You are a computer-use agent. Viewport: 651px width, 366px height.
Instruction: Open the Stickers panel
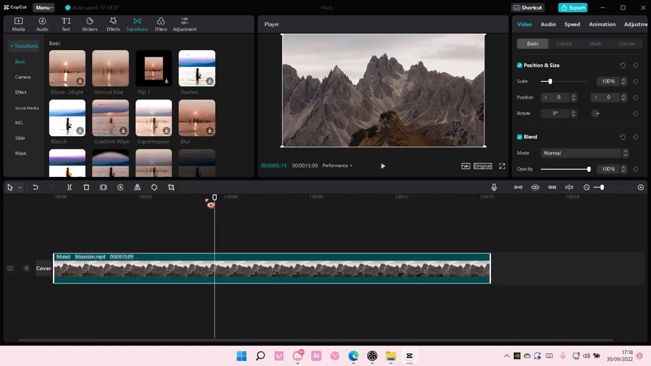pos(90,24)
